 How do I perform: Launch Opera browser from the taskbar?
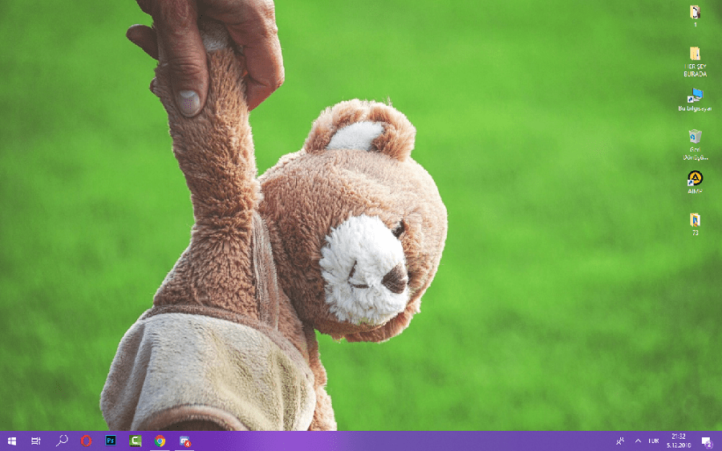[x=86, y=441]
